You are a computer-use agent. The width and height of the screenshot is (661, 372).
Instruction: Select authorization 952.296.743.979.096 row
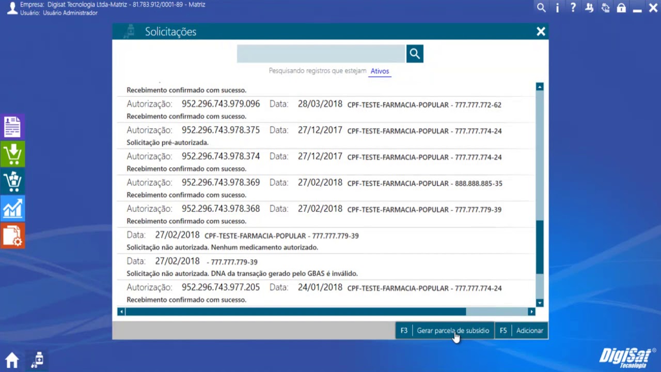point(325,110)
